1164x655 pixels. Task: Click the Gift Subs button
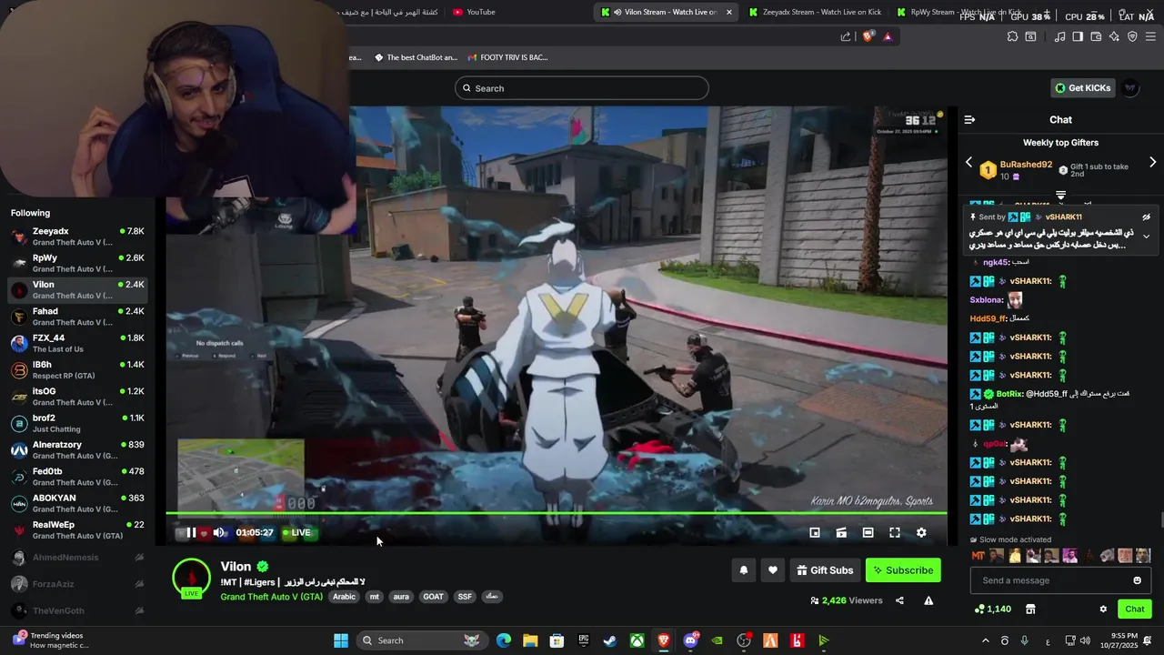click(825, 570)
